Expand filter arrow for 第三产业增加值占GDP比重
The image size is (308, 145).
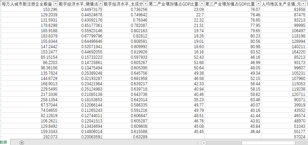258,4
